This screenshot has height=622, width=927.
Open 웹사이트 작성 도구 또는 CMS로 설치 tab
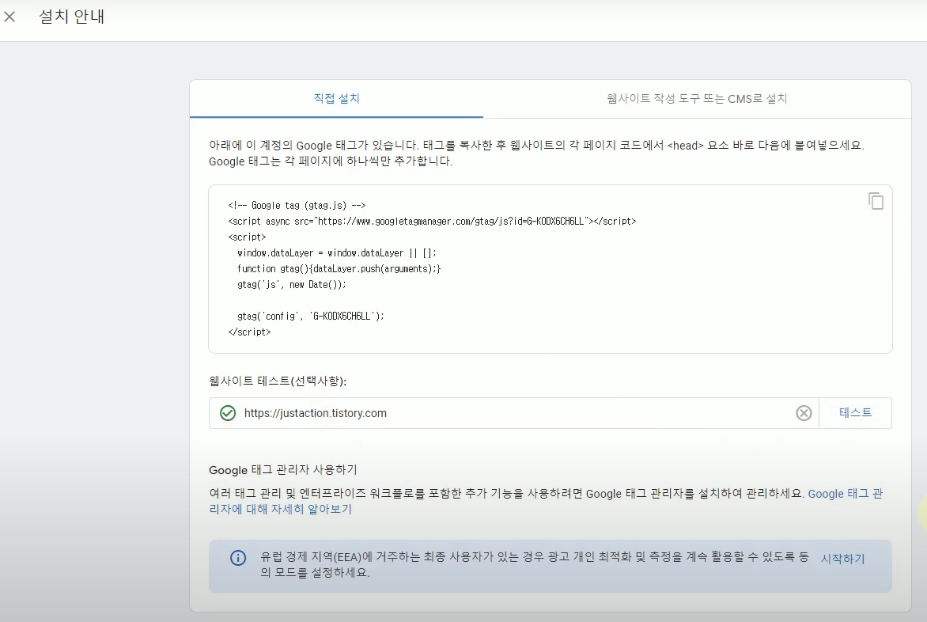coord(697,99)
